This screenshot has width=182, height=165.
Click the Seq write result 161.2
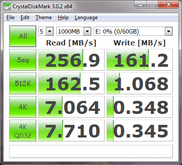click(140, 60)
